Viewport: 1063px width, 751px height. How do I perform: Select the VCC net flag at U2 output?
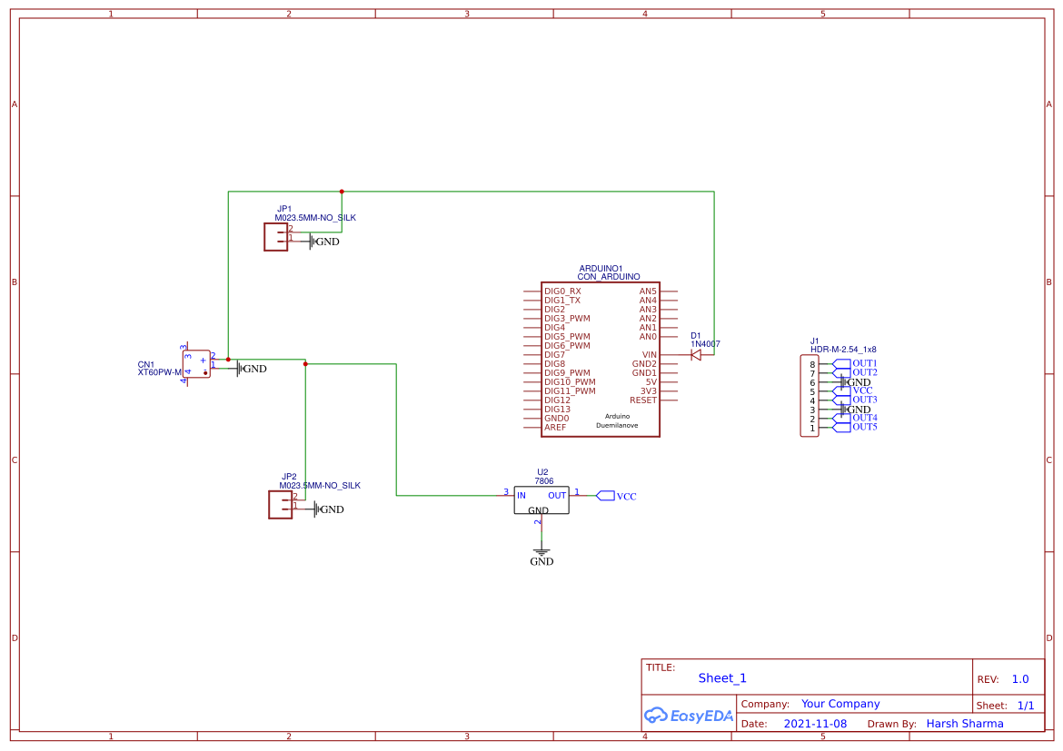click(616, 496)
